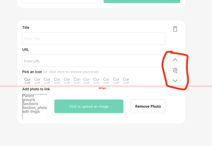This screenshot has height=146, width=212.
Task: Pick the sixth icon option in the icon row
Action: click(x=77, y=80)
